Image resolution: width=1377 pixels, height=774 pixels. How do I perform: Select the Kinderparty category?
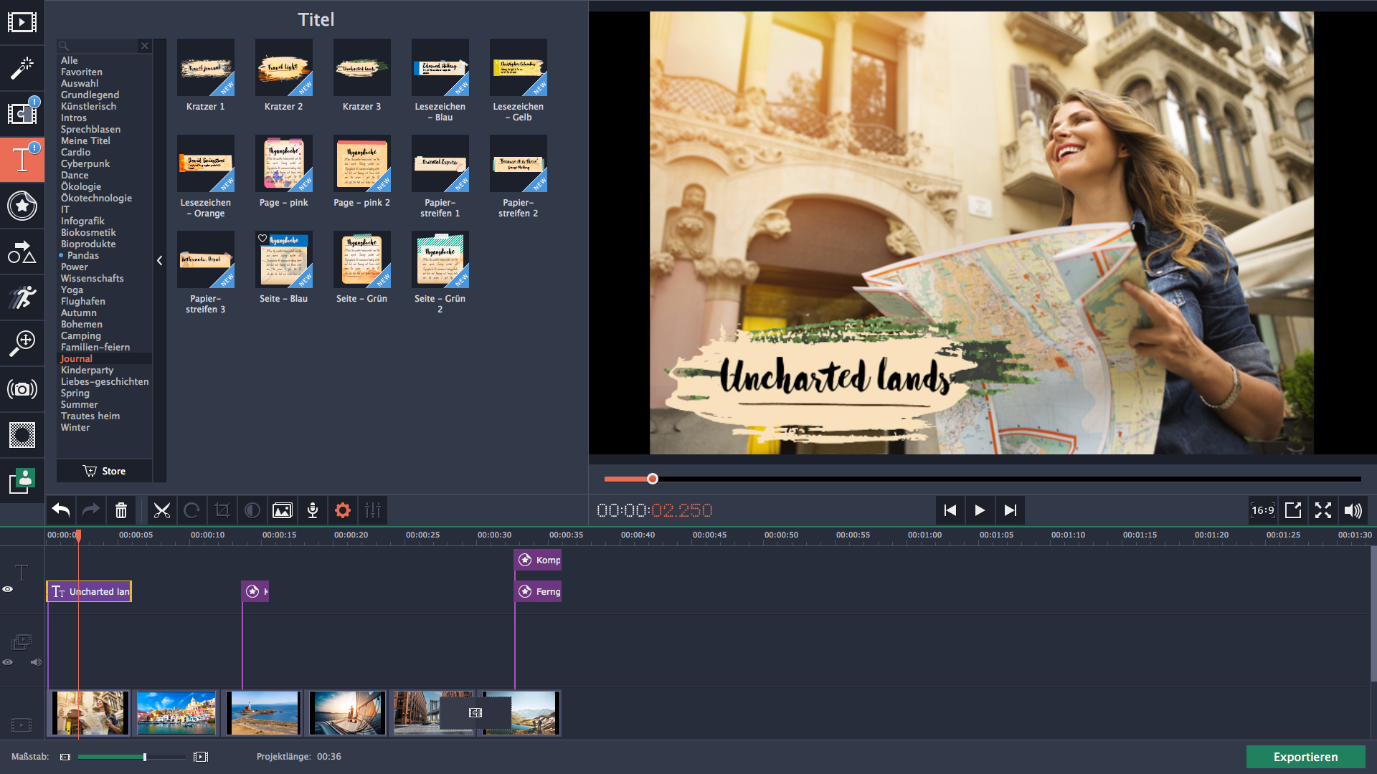coord(87,371)
